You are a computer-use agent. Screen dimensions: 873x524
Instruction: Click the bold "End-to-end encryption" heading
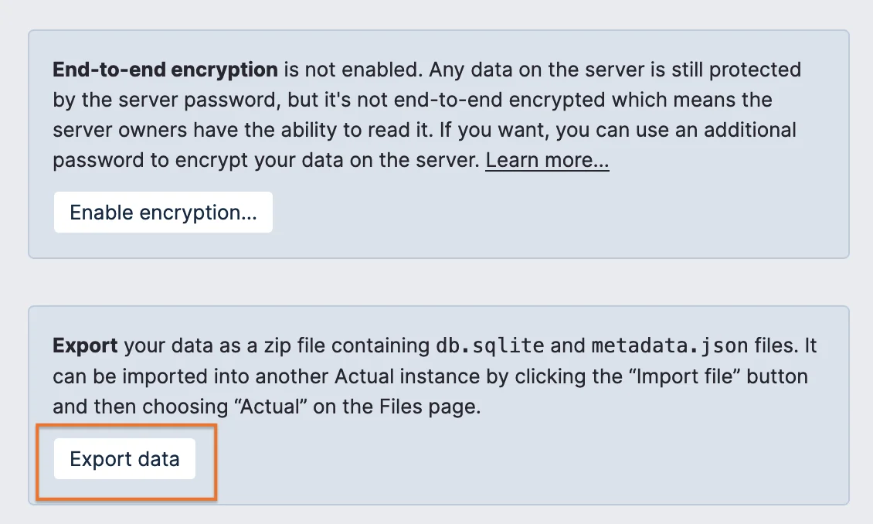(x=165, y=70)
